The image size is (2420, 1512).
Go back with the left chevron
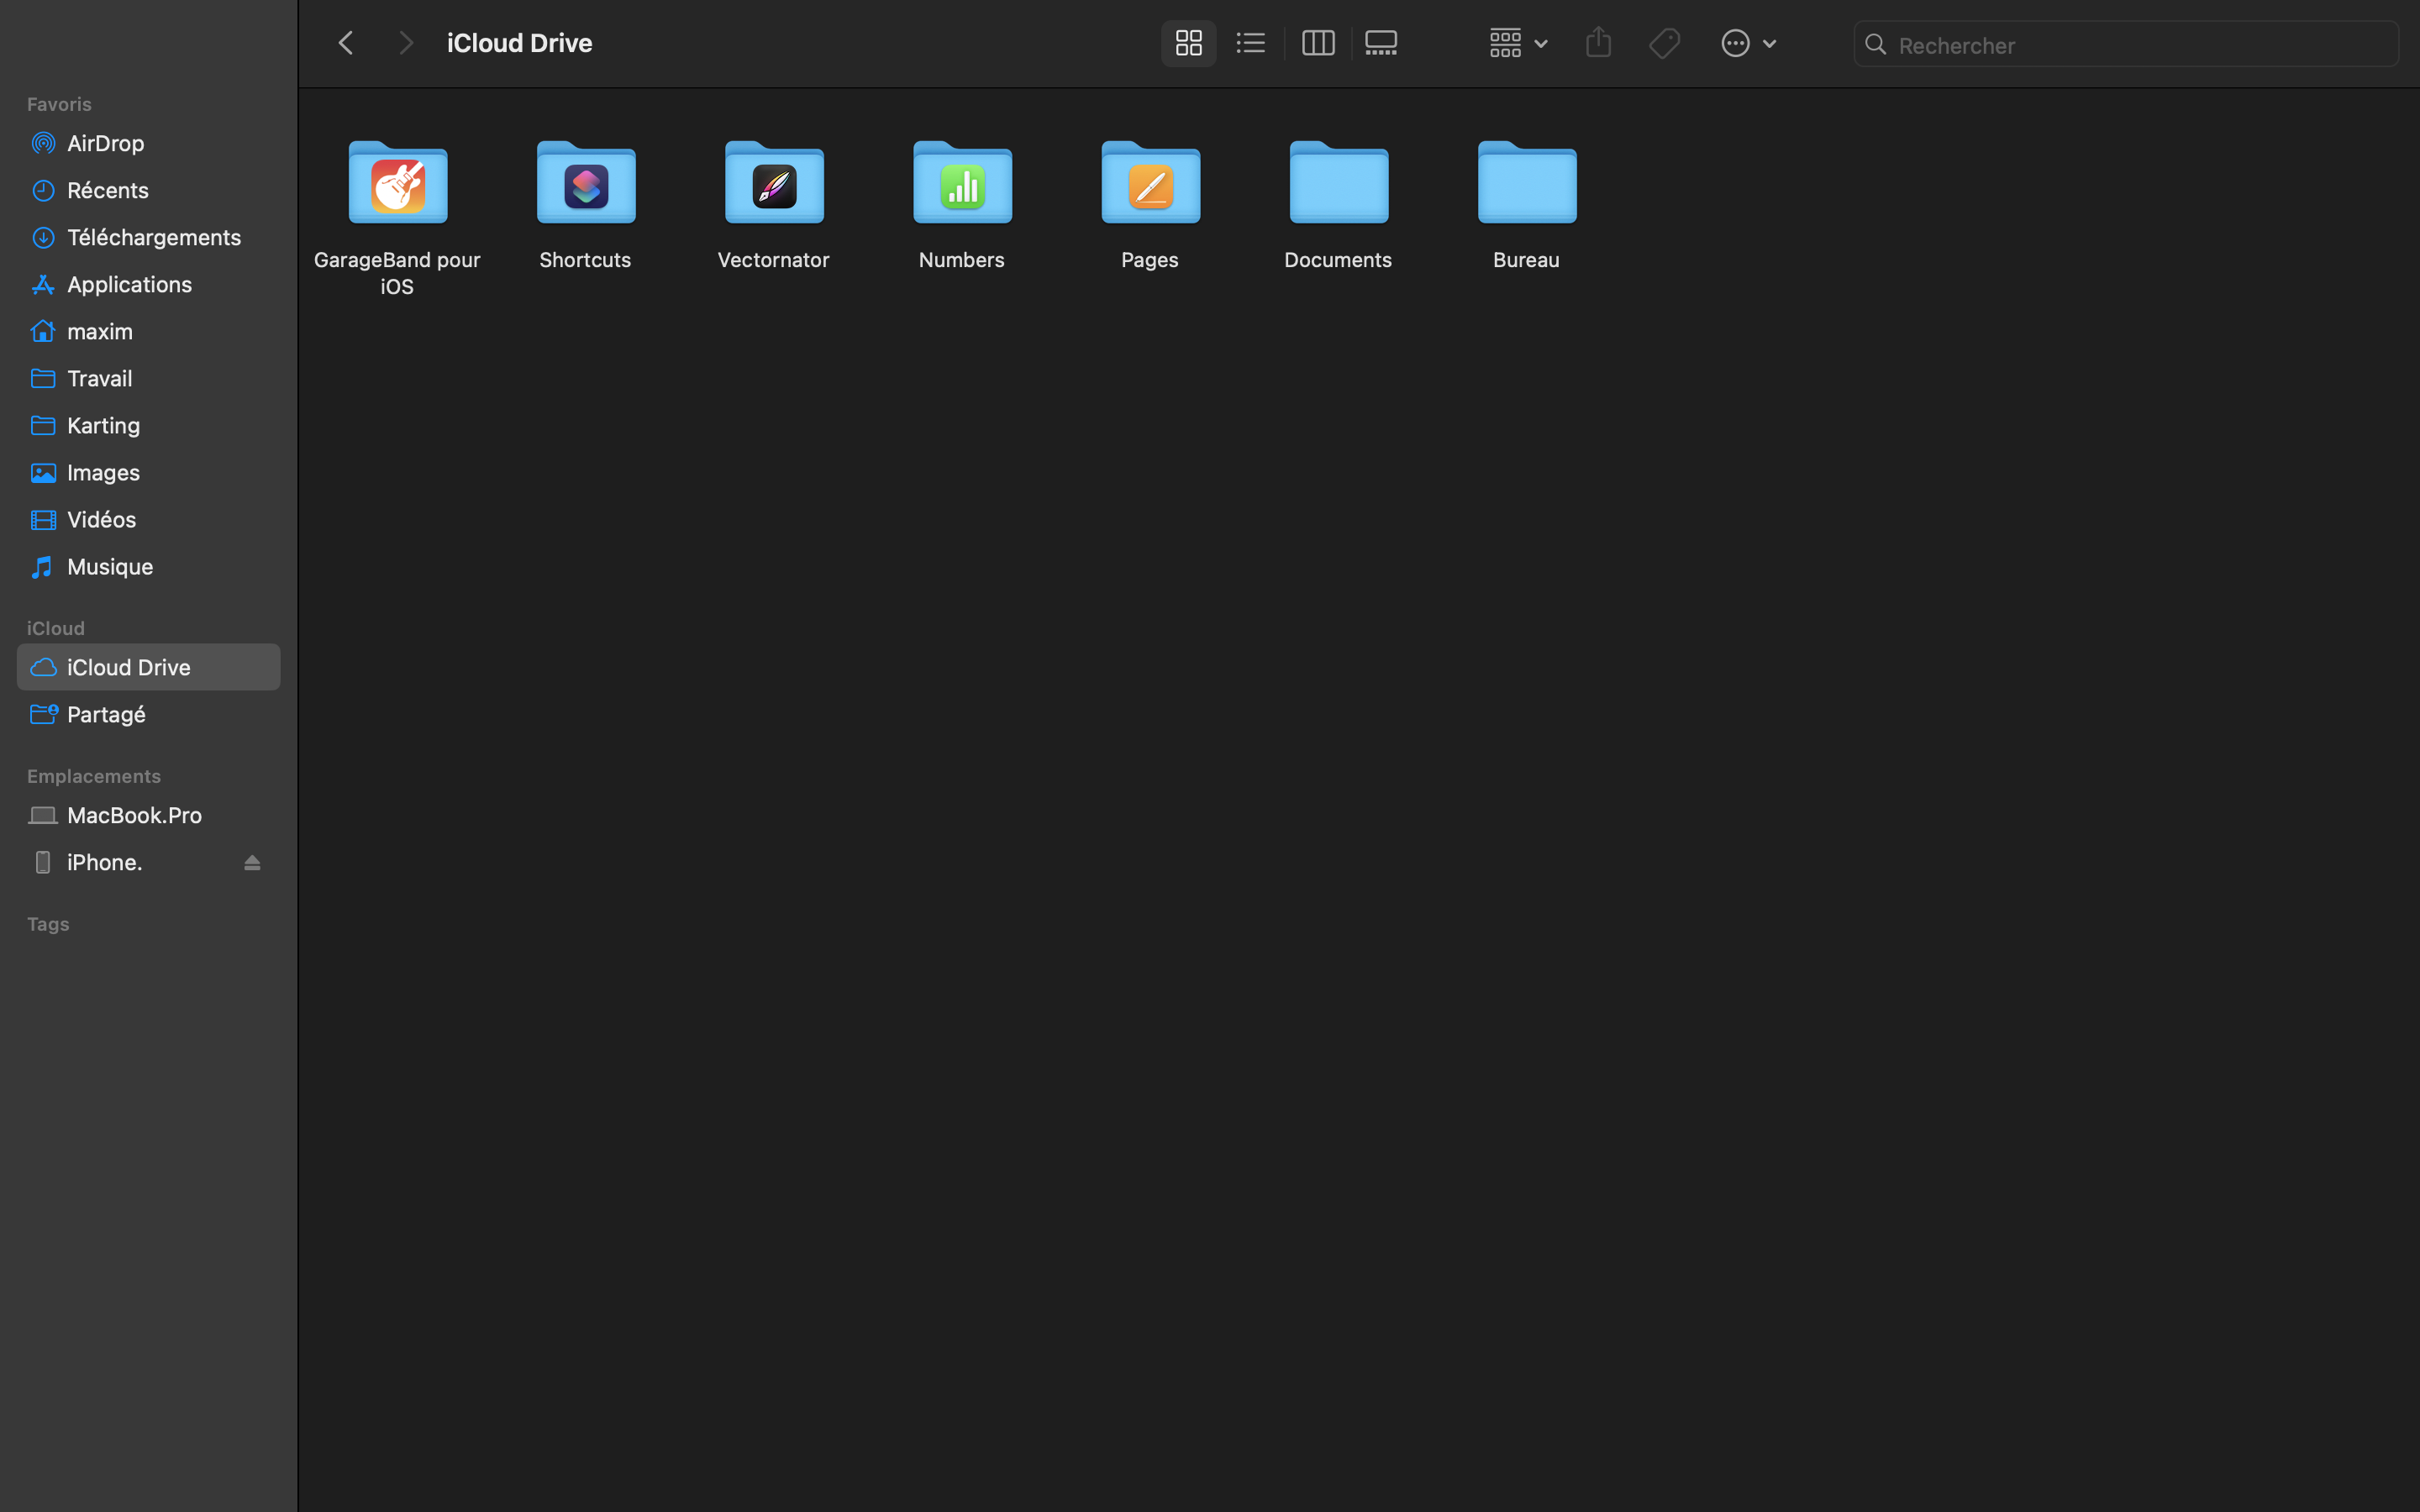[346, 43]
